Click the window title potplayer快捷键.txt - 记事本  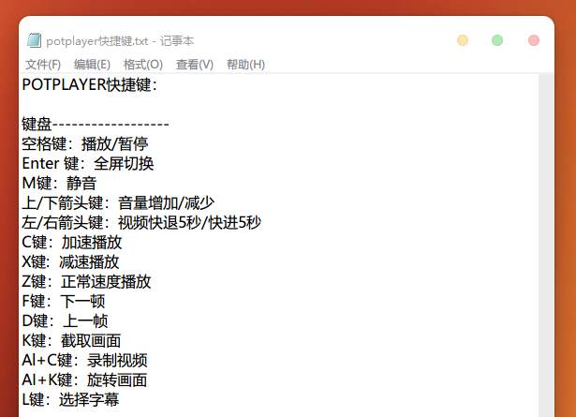[120, 41]
